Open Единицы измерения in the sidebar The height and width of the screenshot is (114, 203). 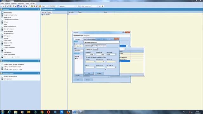[9, 47]
